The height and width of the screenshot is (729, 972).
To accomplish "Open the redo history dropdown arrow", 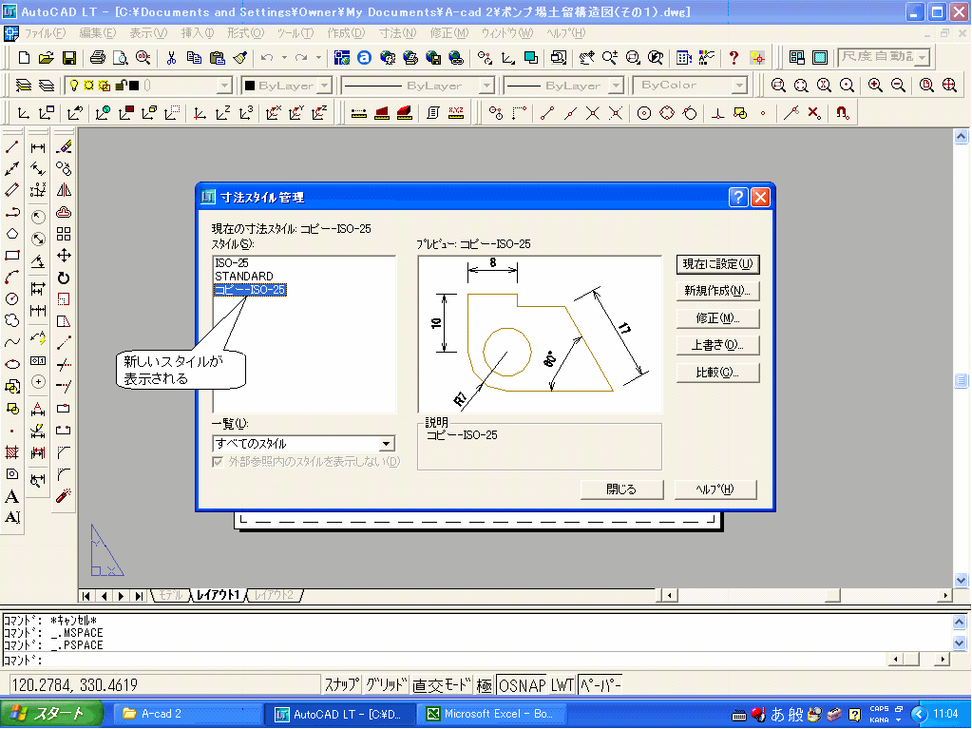I will point(318,58).
